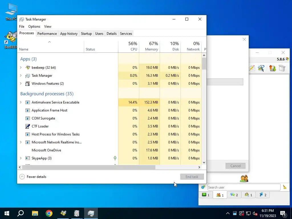
Task: Expand the SkypeApp (3) group
Action: coord(21,158)
